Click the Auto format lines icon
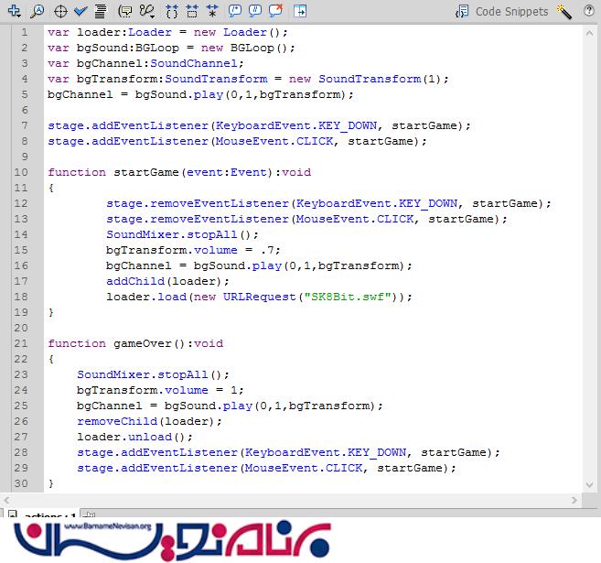The width and height of the screenshot is (601, 563). pos(101,12)
